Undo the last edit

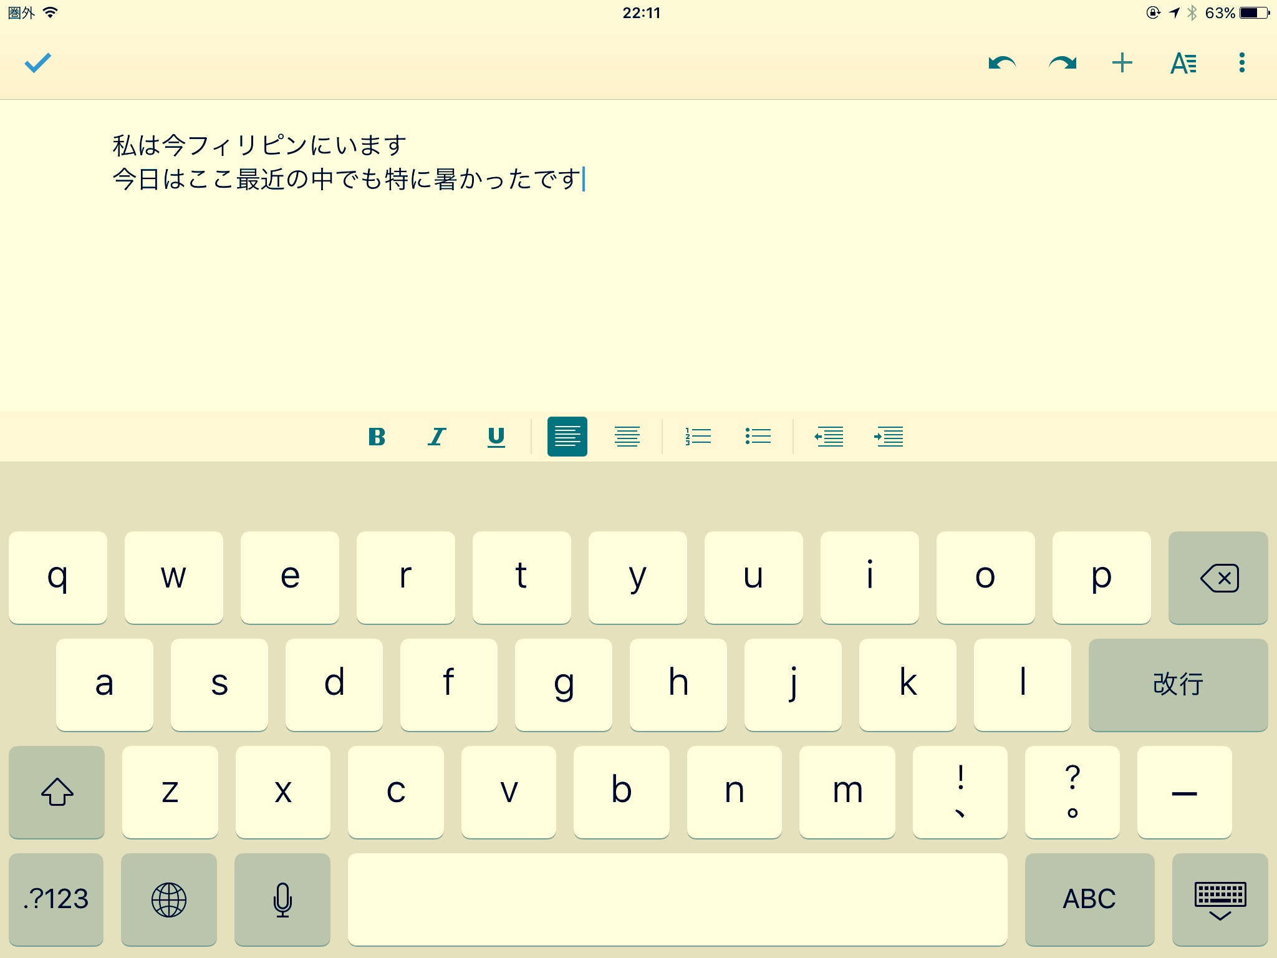point(1002,63)
